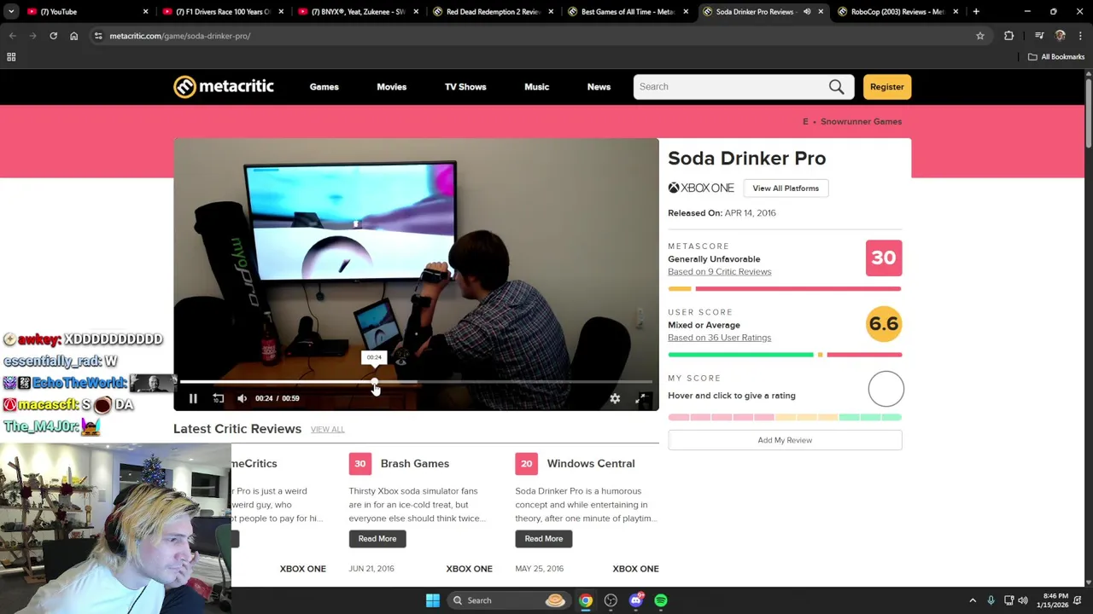This screenshot has height=614, width=1093.
Task: Open Discord from the taskbar
Action: tap(635, 600)
